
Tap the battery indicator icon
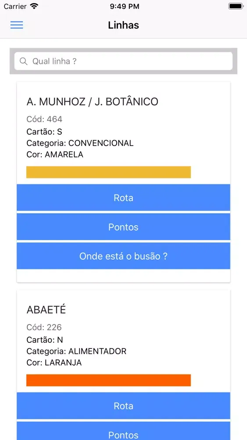coord(236,6)
